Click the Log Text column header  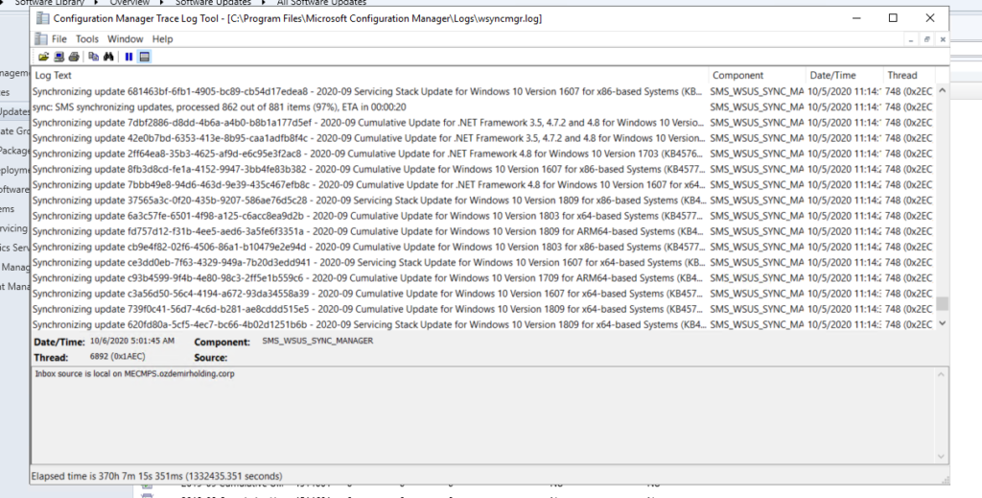[370, 75]
